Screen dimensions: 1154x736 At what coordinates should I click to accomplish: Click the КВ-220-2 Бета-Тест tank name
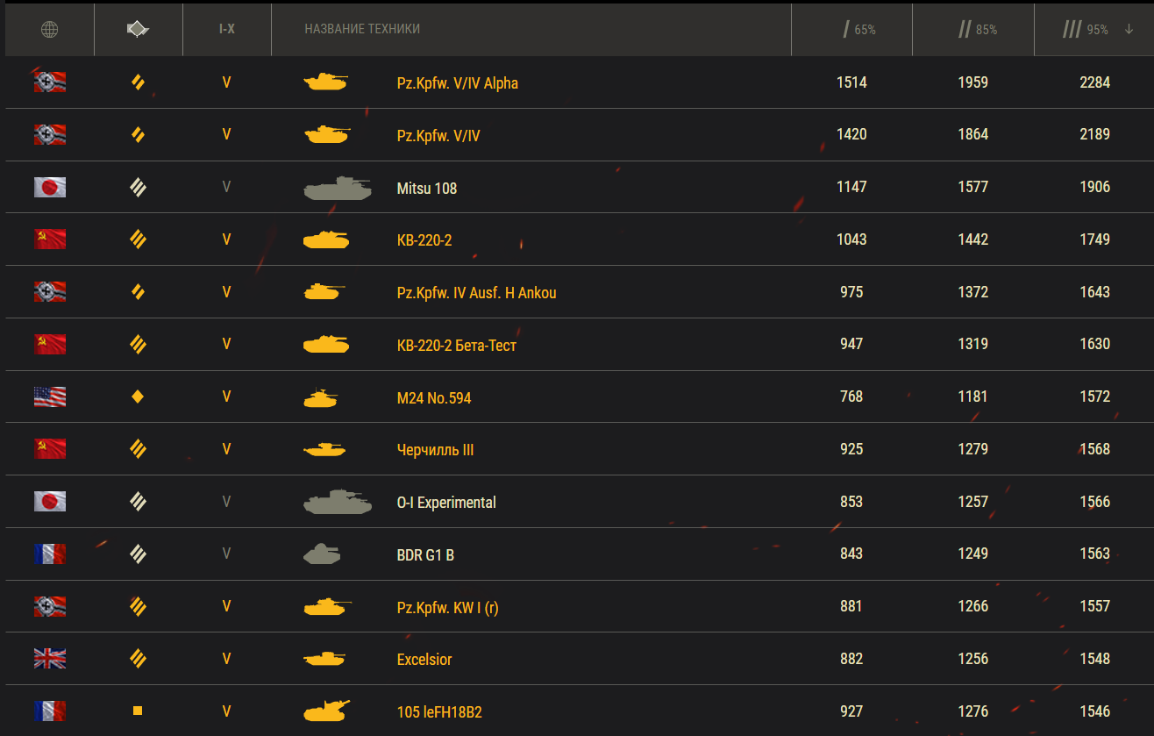(457, 345)
